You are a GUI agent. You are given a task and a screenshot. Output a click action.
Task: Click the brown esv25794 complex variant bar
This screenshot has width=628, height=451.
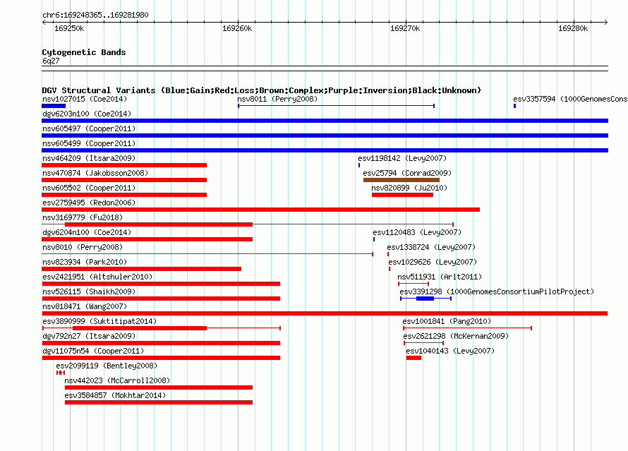401,180
